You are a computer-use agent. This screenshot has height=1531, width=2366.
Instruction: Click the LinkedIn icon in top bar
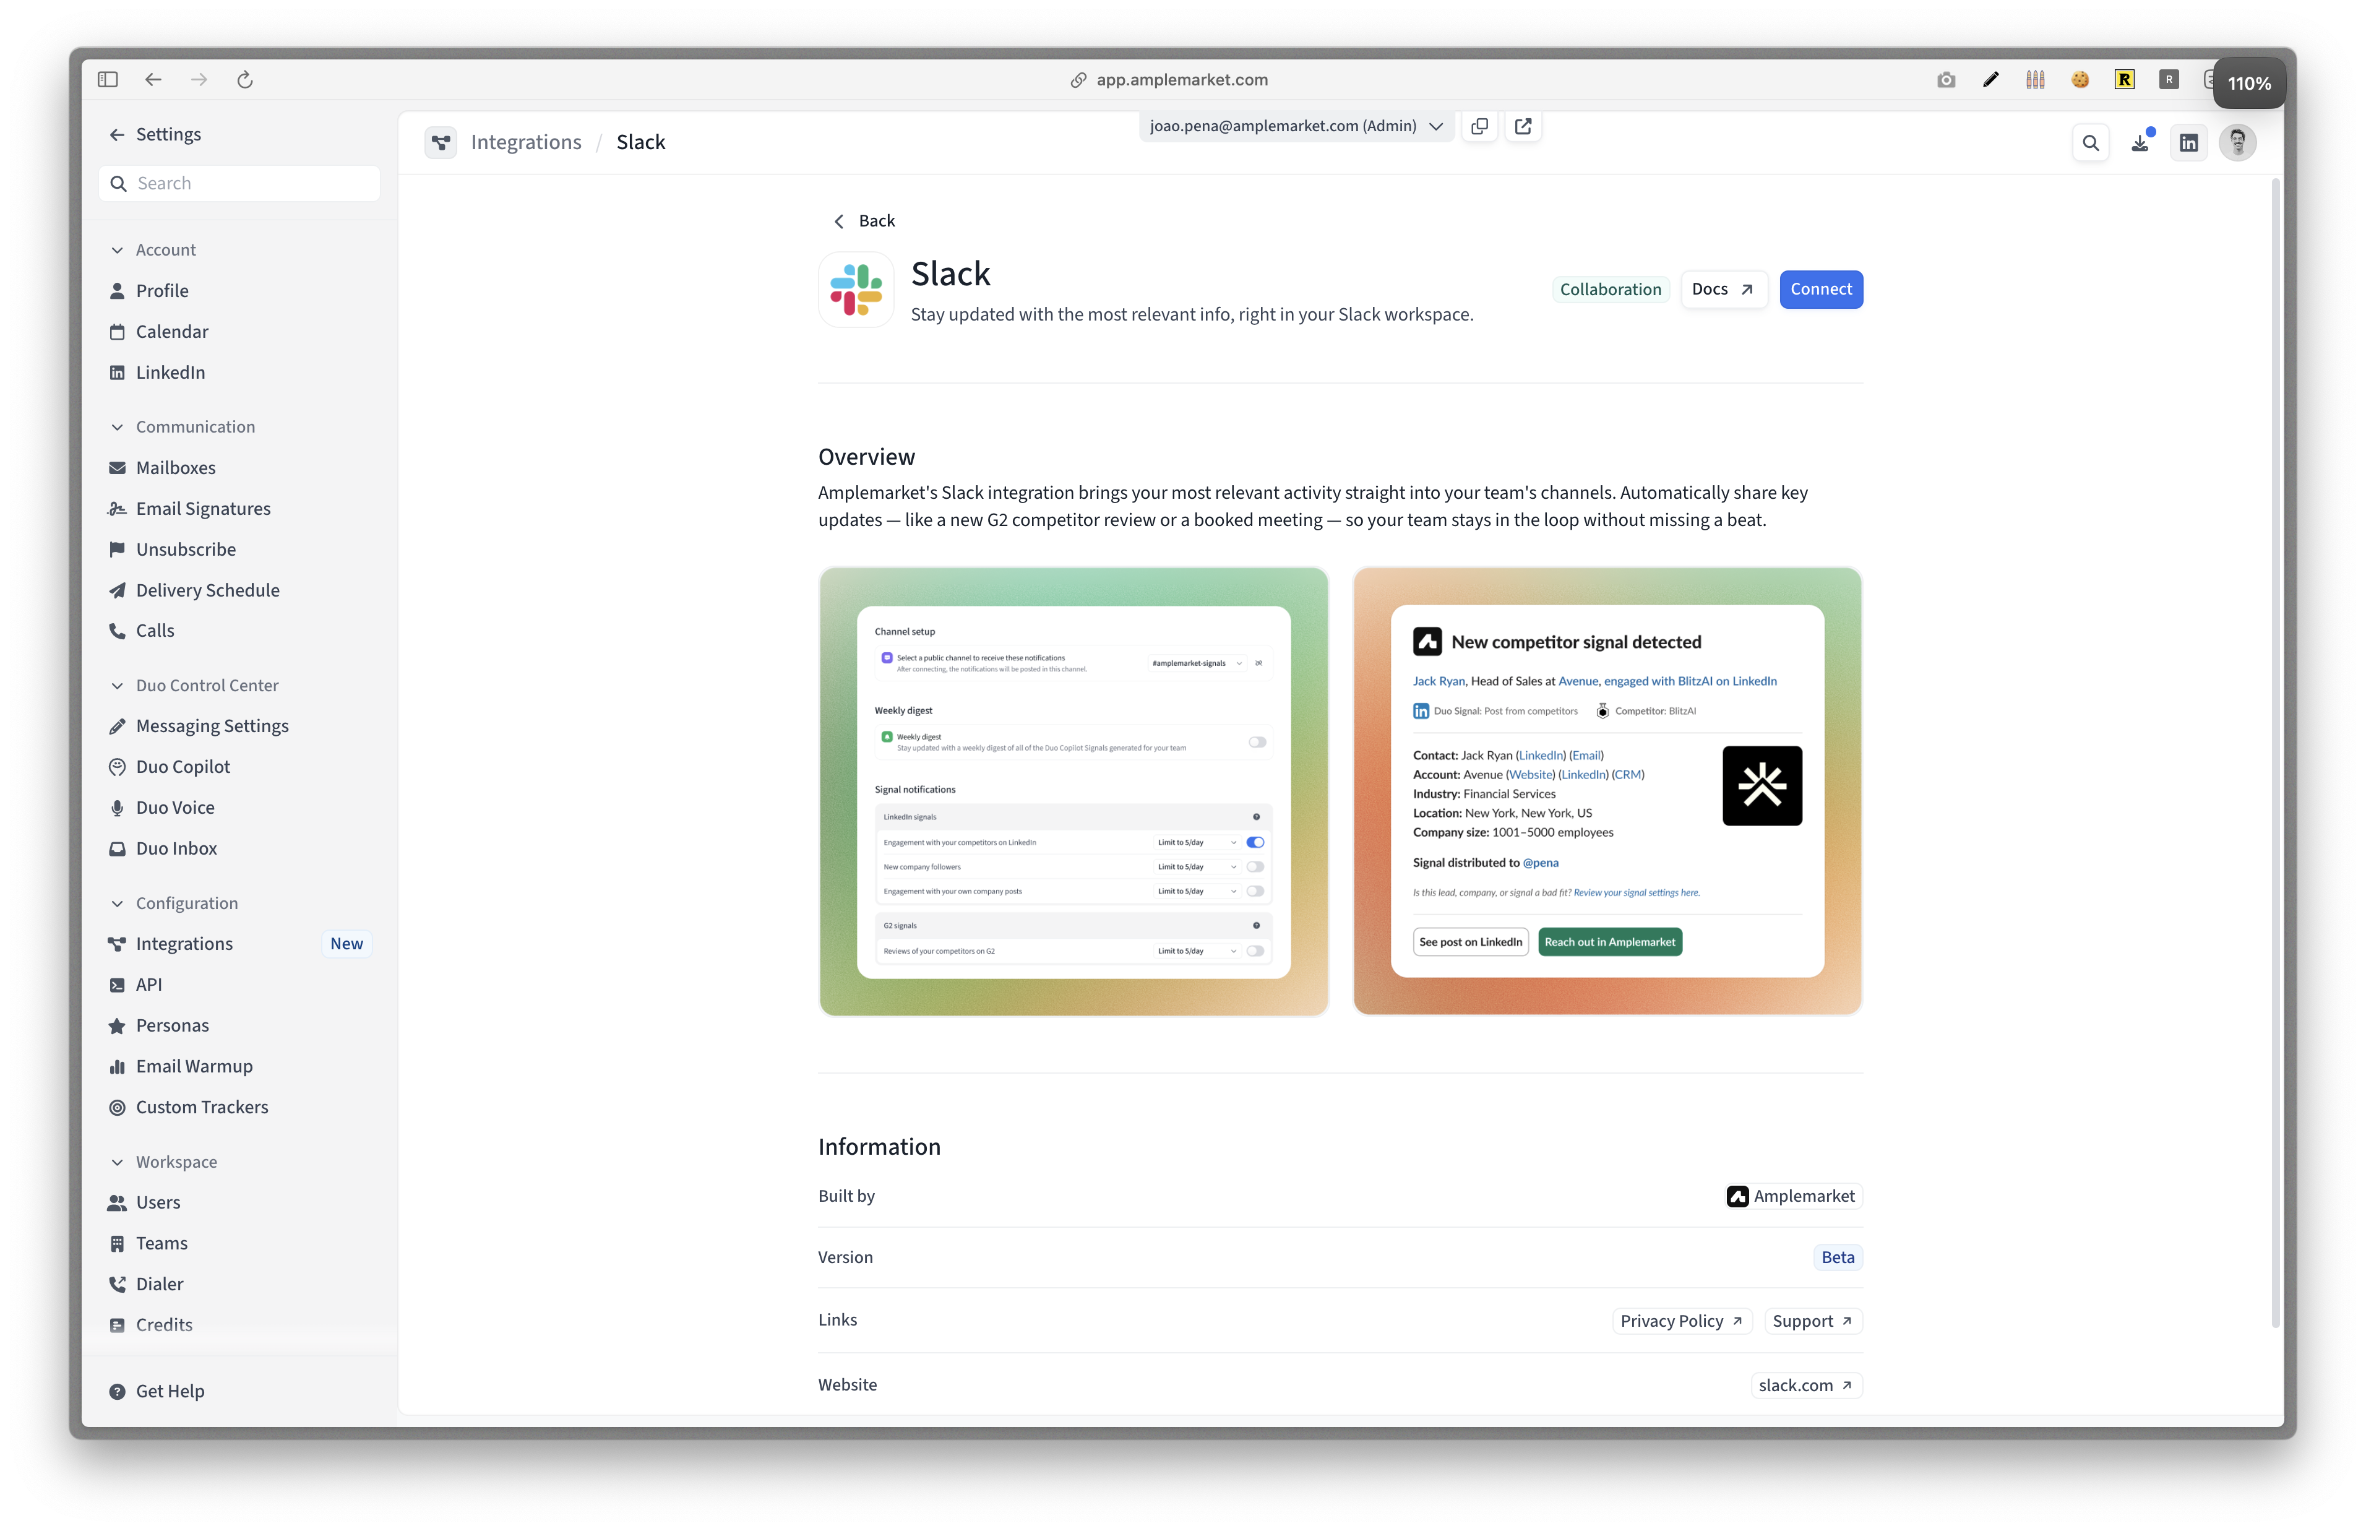point(2189,142)
